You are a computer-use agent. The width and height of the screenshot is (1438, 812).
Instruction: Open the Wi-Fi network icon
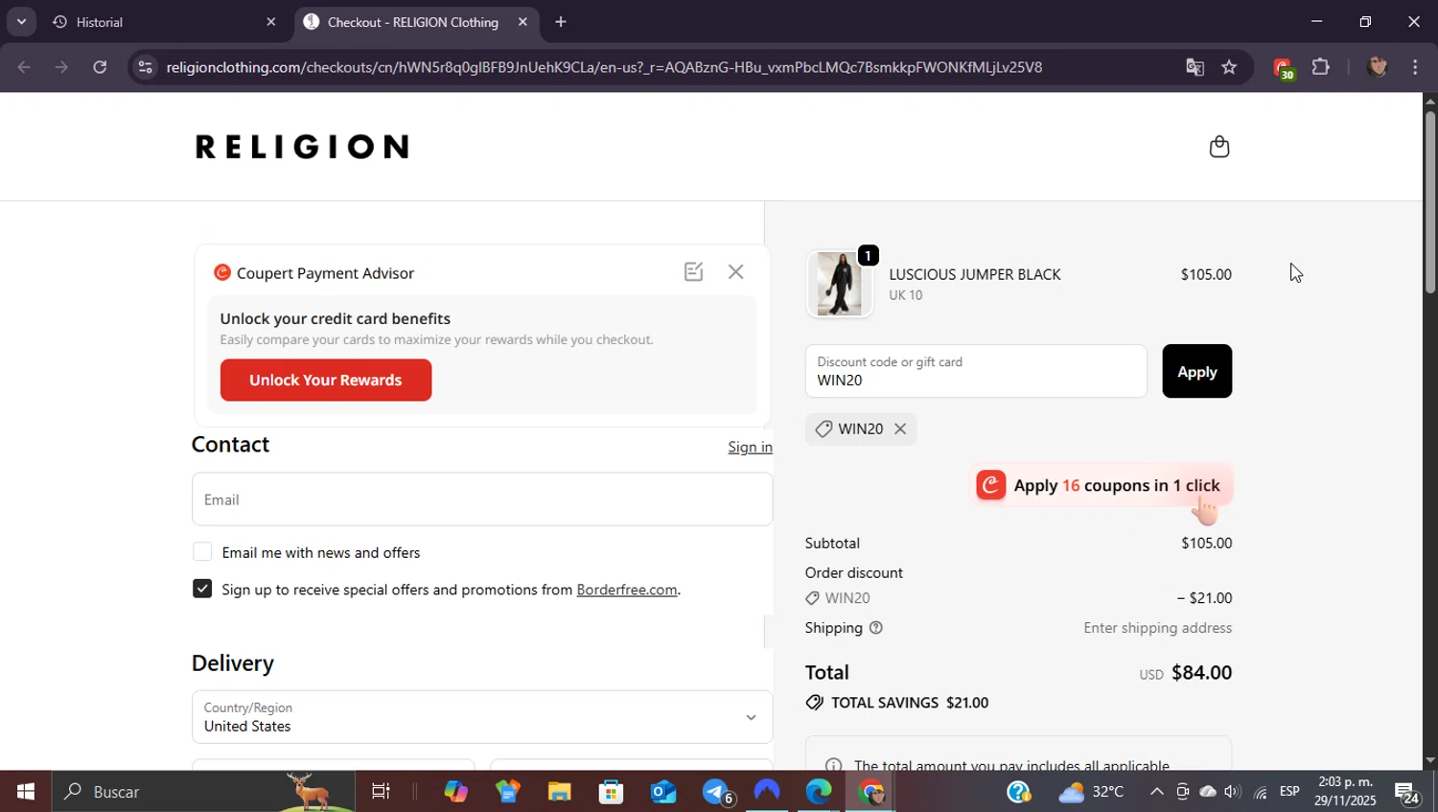(x=1260, y=792)
